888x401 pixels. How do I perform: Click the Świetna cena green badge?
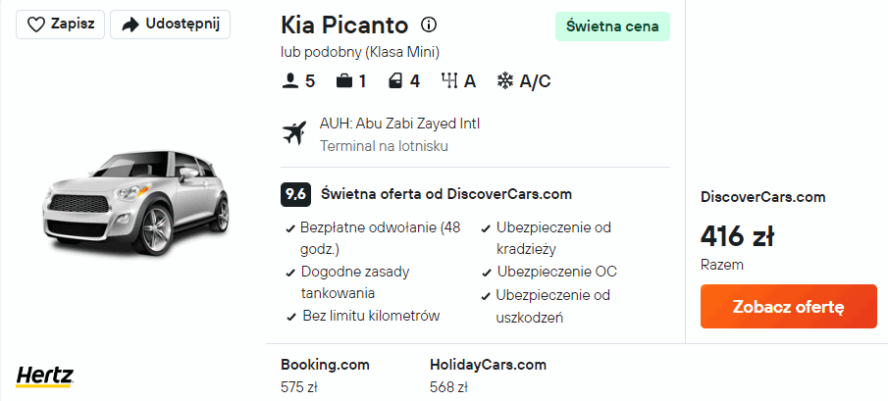coord(612,25)
